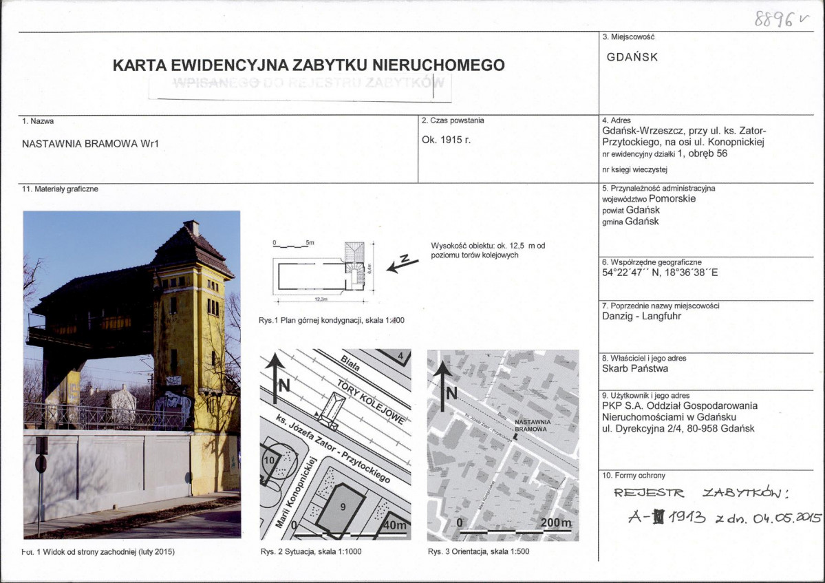Open the signal box photograph
Image resolution: width=825 pixels, height=583 pixels.
pos(132,374)
